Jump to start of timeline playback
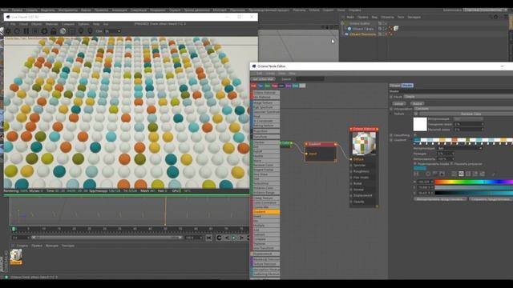Viewport: 513px width, 288px height. click(208, 238)
